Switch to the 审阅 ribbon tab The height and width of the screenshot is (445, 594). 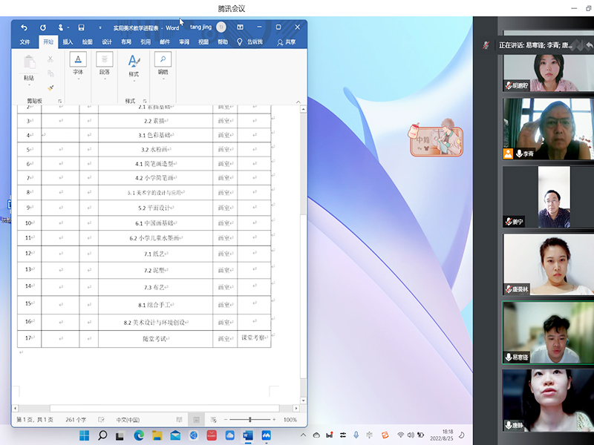point(183,42)
